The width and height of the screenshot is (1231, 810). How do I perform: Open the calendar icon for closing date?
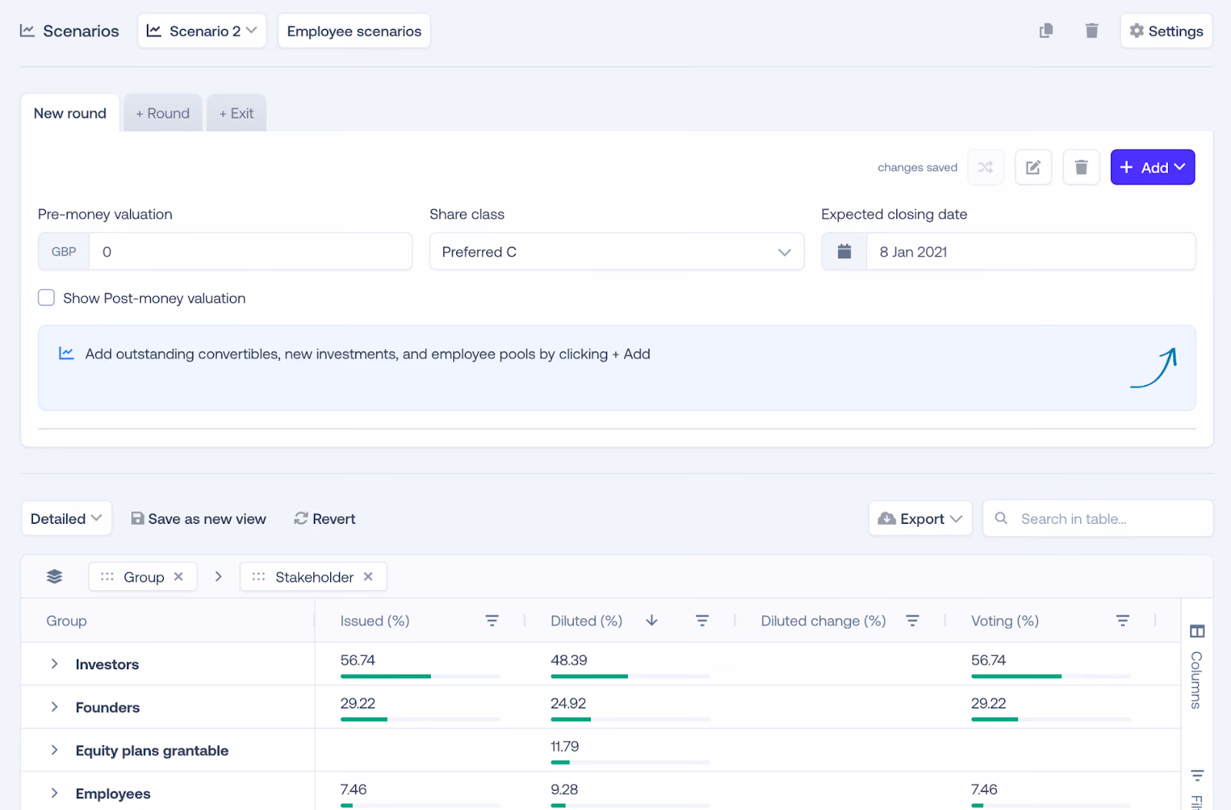(x=844, y=252)
